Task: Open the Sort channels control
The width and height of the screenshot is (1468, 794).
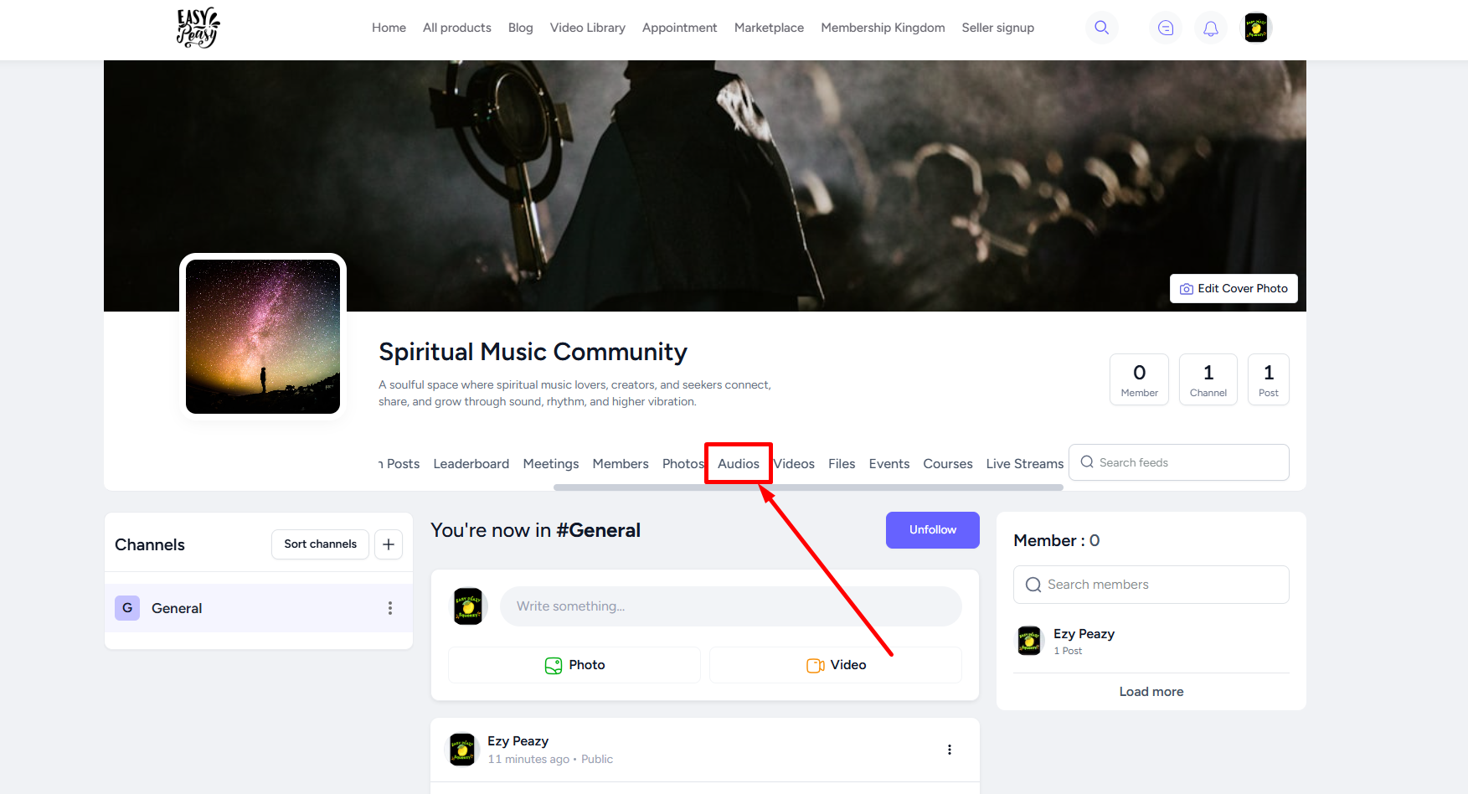Action: 320,544
